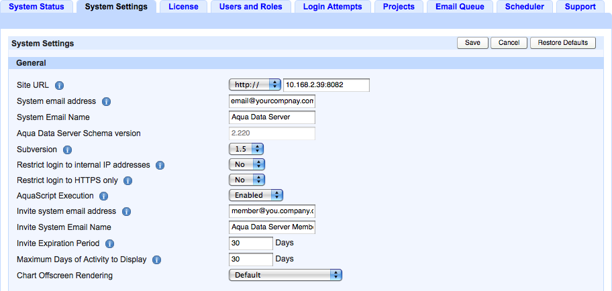The image size is (612, 291).
Task: Show info for Invite Expiration Period
Action: click(x=109, y=244)
